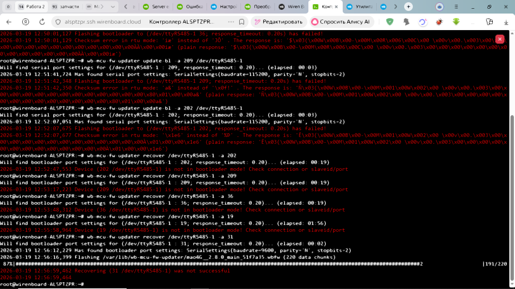The image size is (515, 289).
Task: Click the address bar with alsptzpr.ssh.wirenboard.cloud
Action: [103, 22]
